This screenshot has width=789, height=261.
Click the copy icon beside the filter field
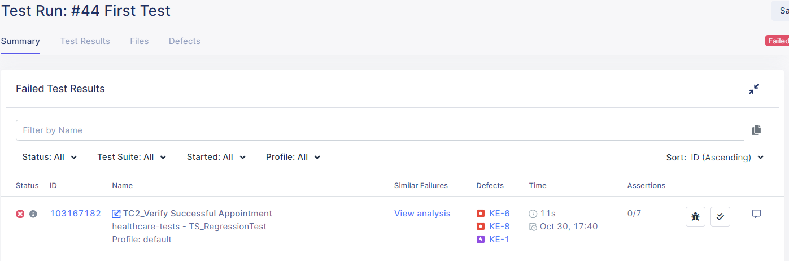tap(757, 130)
